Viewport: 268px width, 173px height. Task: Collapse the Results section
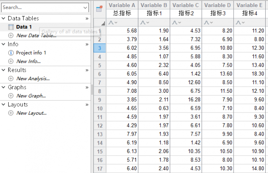(x=4, y=70)
